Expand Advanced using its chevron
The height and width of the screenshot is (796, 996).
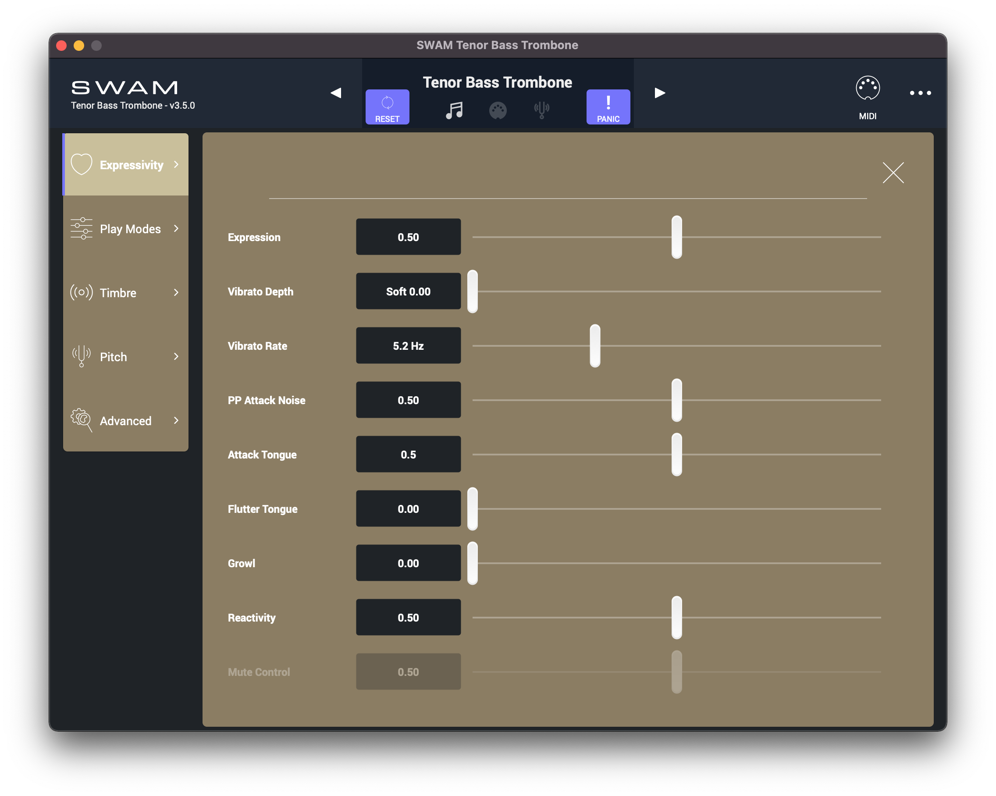176,420
